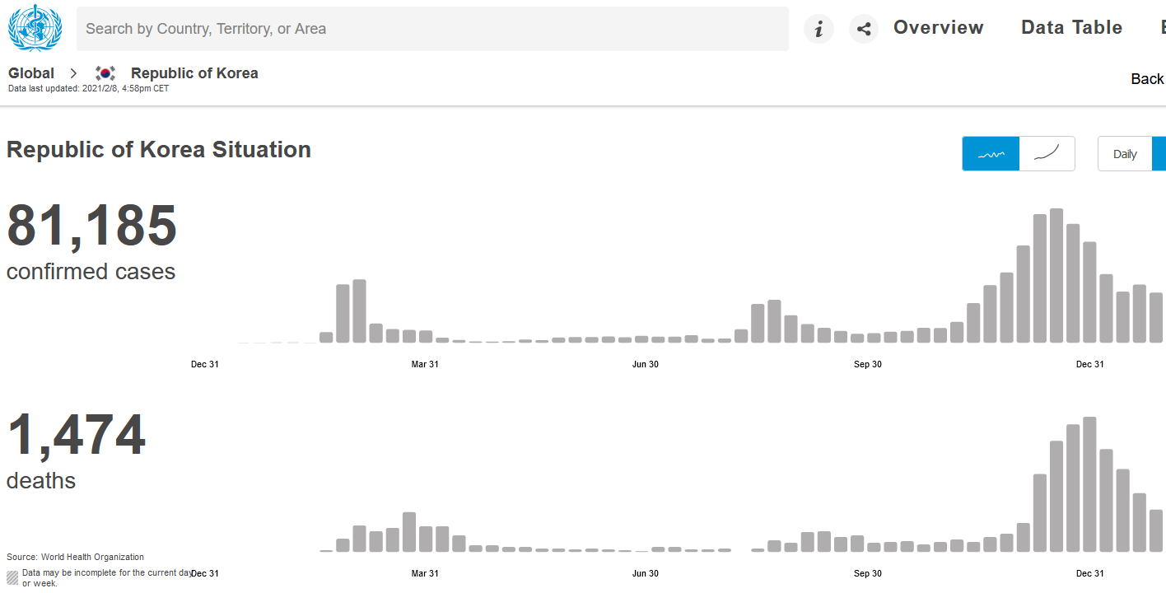Click the Republic of Korea breadcrumb

pyautogui.click(x=194, y=73)
